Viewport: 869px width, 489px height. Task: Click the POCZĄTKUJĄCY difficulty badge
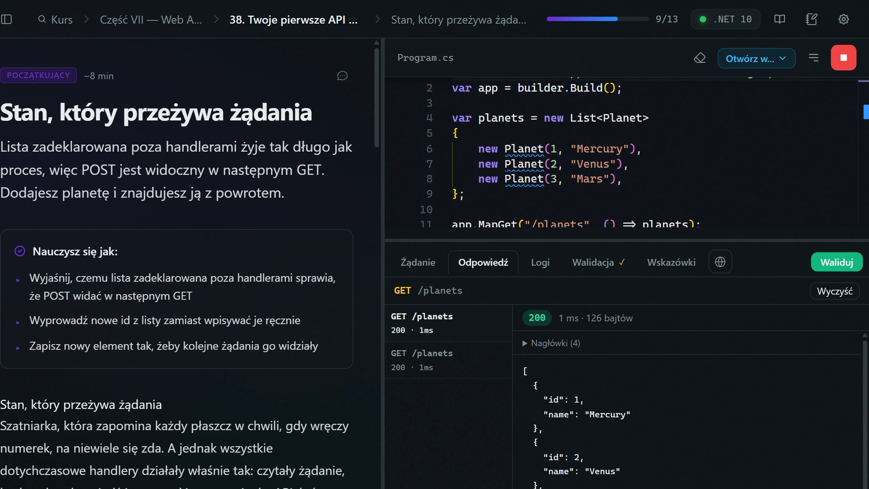pyautogui.click(x=38, y=75)
